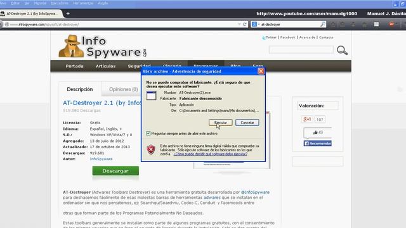Screen dimensions: 406x228
Task: Click the '107' count beside the +1 button
Action: [320, 120]
